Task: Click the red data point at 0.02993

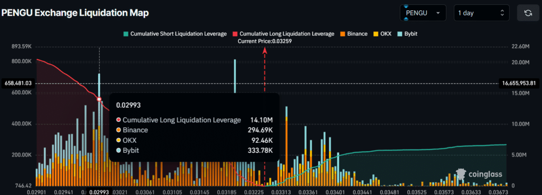Action: (x=99, y=99)
